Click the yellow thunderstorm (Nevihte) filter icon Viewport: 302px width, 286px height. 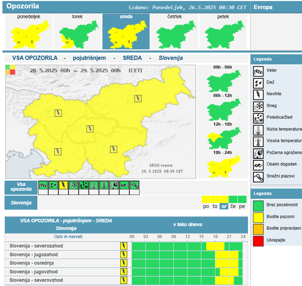tap(63, 185)
